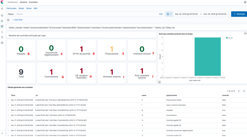Open Discover compass icon in sidebar

(2, 15)
